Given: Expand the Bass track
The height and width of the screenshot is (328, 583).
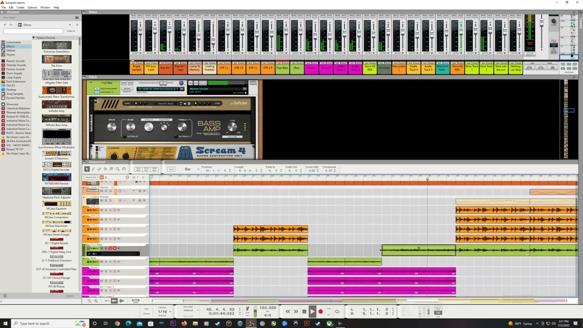Looking at the screenshot, I should click(84, 258).
